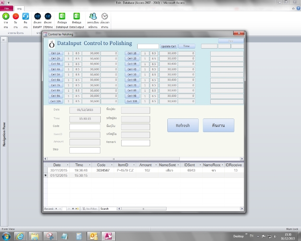Toggle the No Filter indicator
301x241 pixels.
[89, 209]
